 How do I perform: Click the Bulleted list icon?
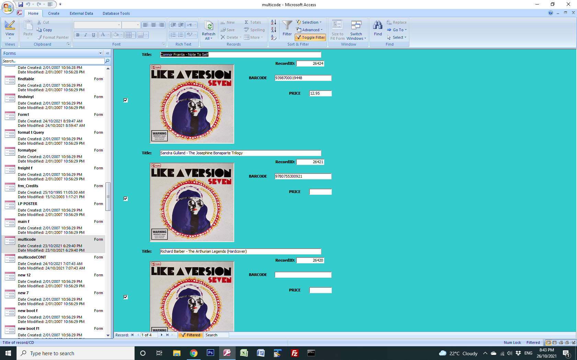click(x=181, y=35)
